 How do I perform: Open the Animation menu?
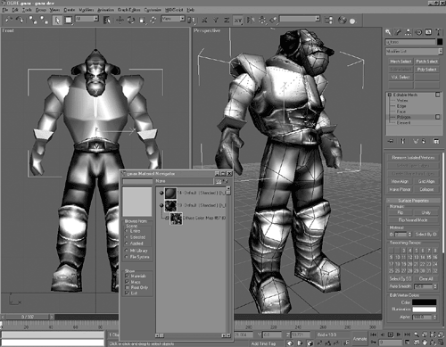pyautogui.click(x=105, y=10)
